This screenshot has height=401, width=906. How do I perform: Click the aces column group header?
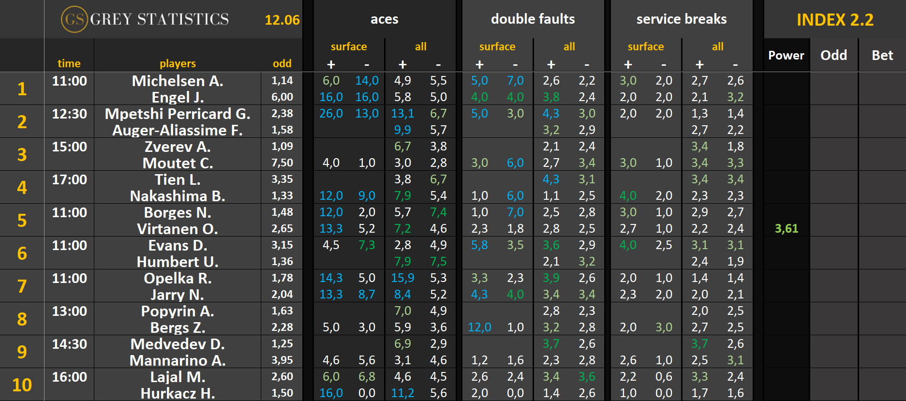(x=385, y=19)
